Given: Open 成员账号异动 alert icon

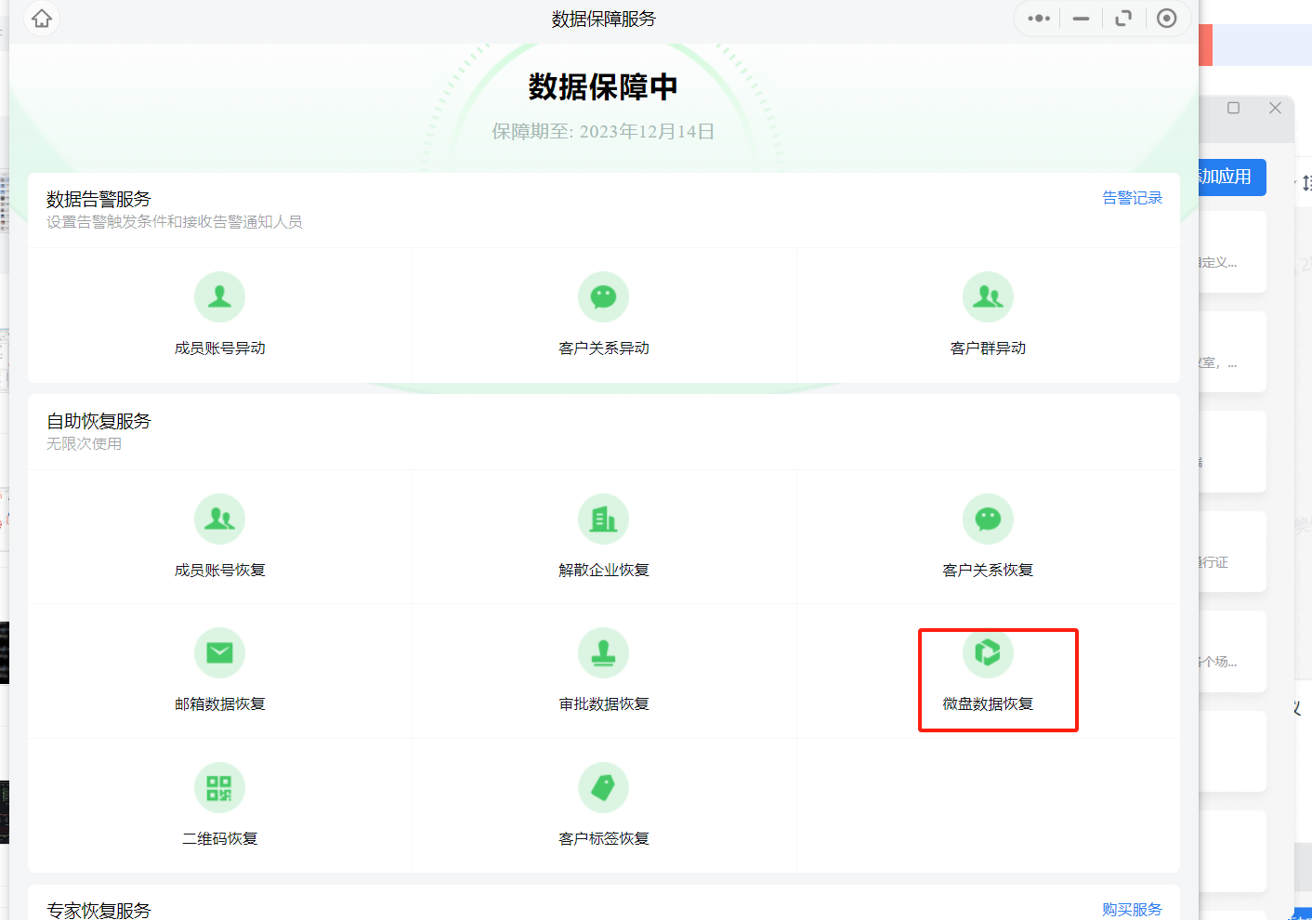Looking at the screenshot, I should click(x=219, y=296).
